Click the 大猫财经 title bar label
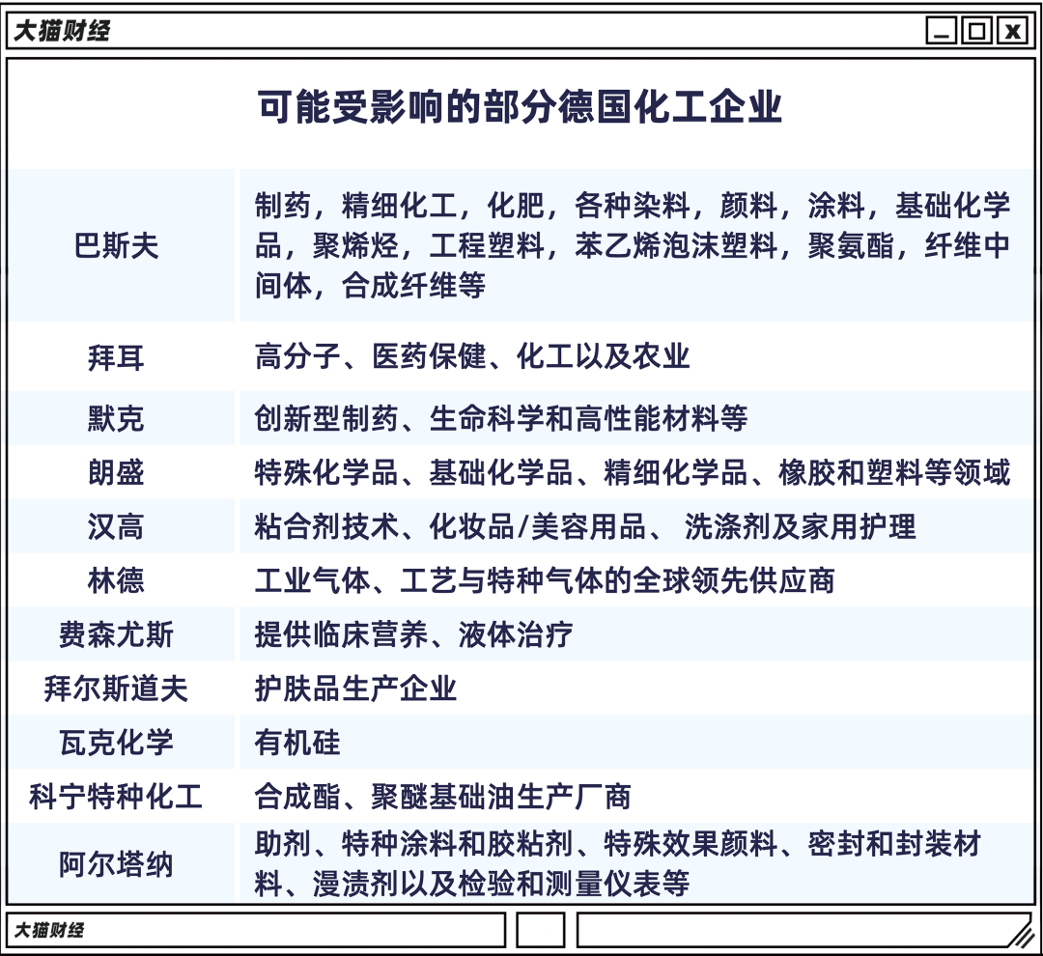Image resolution: width=1043 pixels, height=956 pixels. tap(62, 31)
